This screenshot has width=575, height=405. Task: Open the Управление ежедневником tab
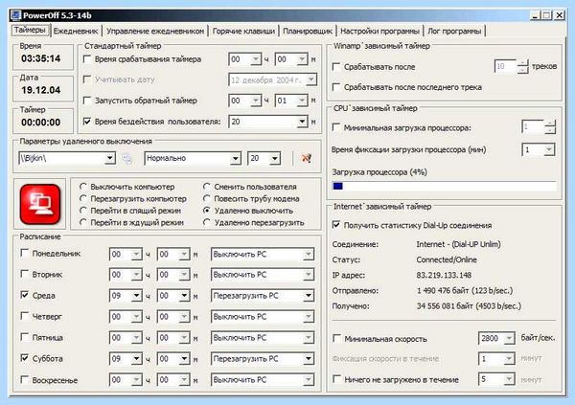pyautogui.click(x=155, y=32)
